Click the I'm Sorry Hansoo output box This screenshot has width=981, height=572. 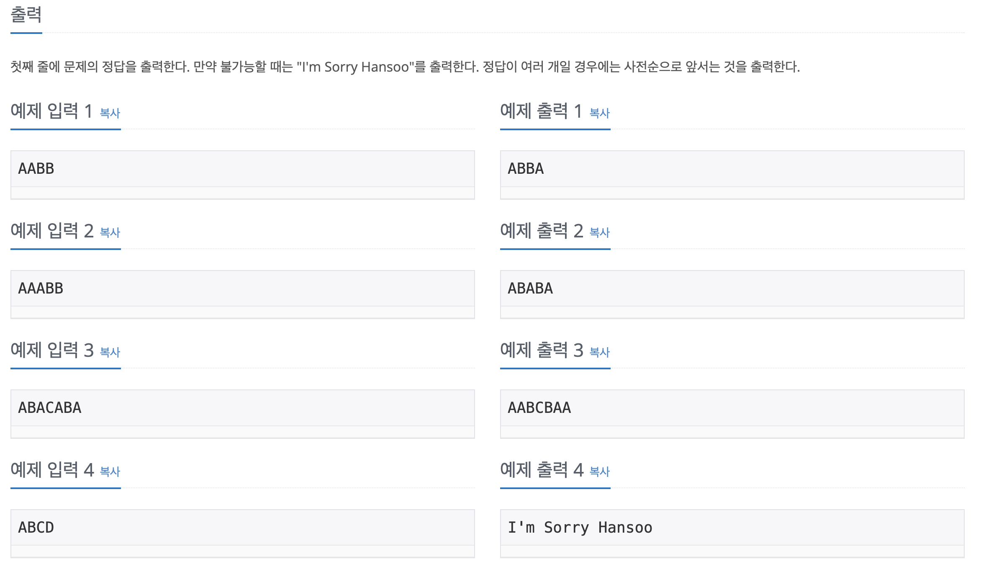pos(732,533)
